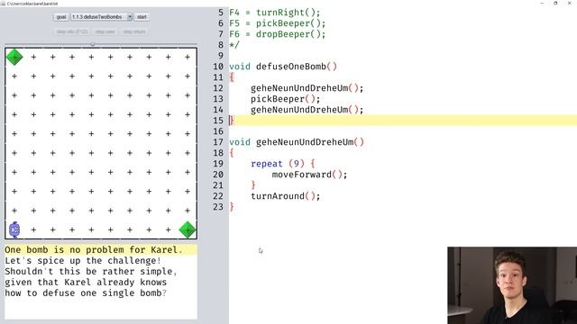This screenshot has height=324, width=577.
Task: Click "pickBeeper();" on line 13
Action: [286, 99]
